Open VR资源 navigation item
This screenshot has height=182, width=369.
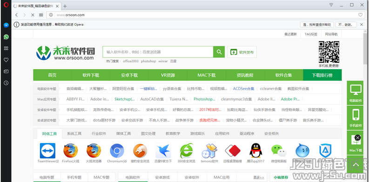click(168, 75)
